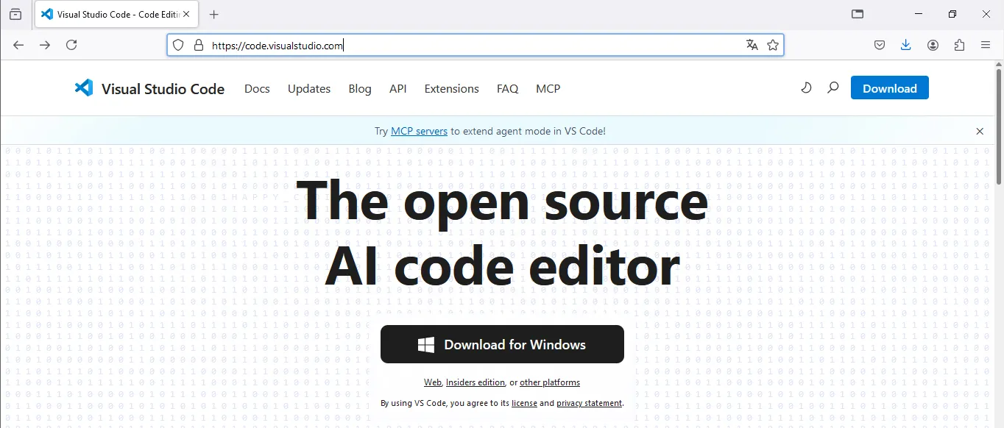Open the site search magnifier icon
1004x428 pixels.
[x=832, y=88]
